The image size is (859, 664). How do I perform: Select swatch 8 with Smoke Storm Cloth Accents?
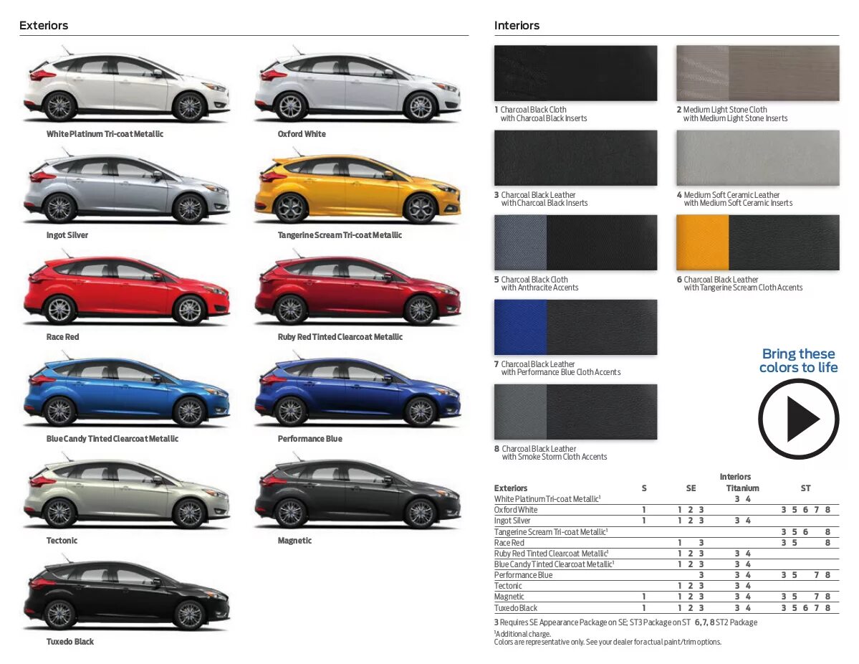coord(575,412)
